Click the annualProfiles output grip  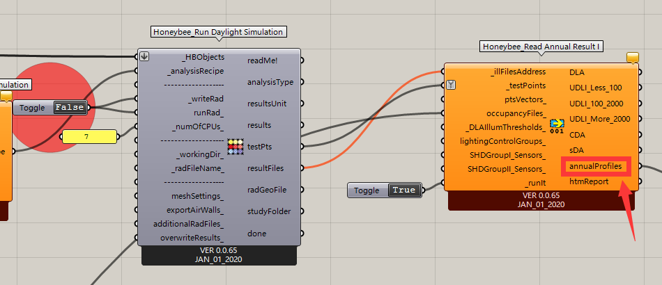tap(640, 166)
